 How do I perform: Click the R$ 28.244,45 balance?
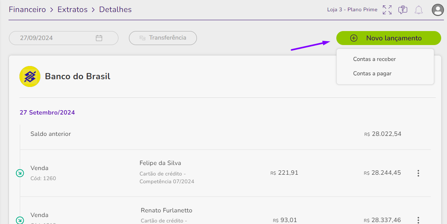(x=382, y=173)
